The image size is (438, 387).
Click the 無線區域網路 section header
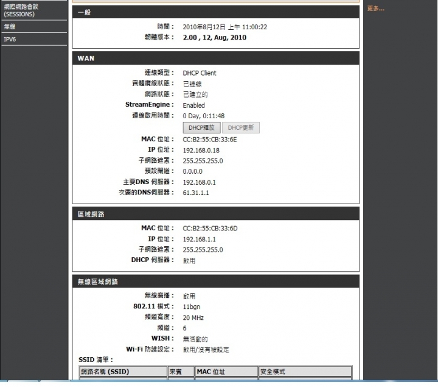215,281
